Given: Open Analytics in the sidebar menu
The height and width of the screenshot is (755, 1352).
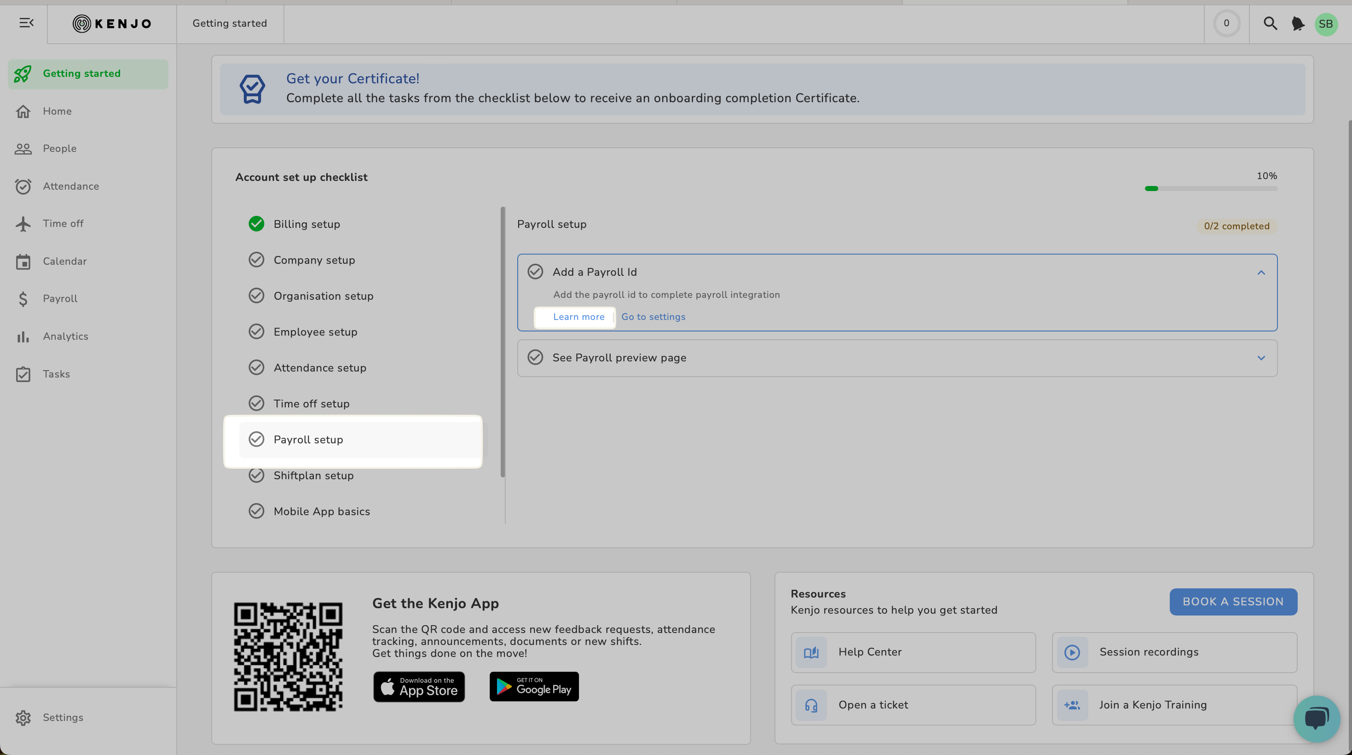Looking at the screenshot, I should (x=65, y=337).
